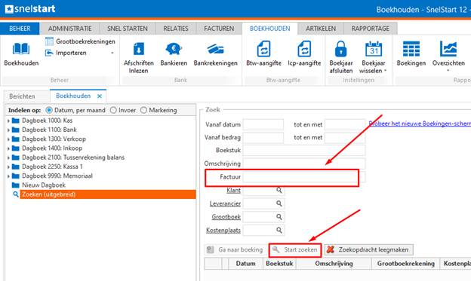
Task: Click the Vanaf datum input field
Action: (263, 124)
